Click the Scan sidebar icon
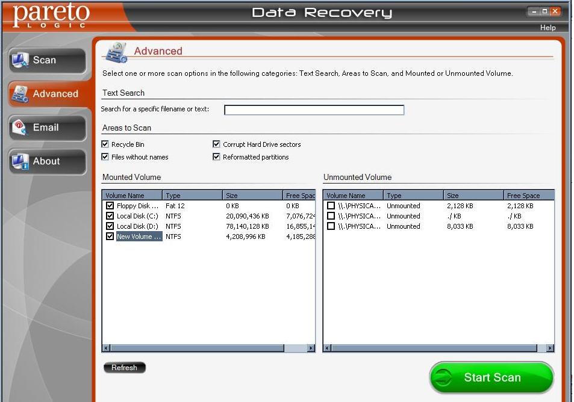 tap(20, 60)
